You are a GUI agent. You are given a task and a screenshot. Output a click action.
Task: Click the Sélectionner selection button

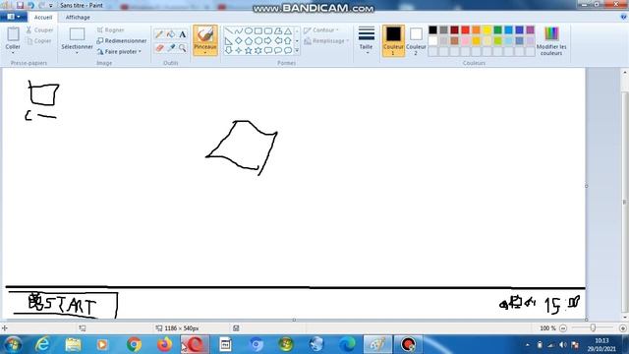77,37
